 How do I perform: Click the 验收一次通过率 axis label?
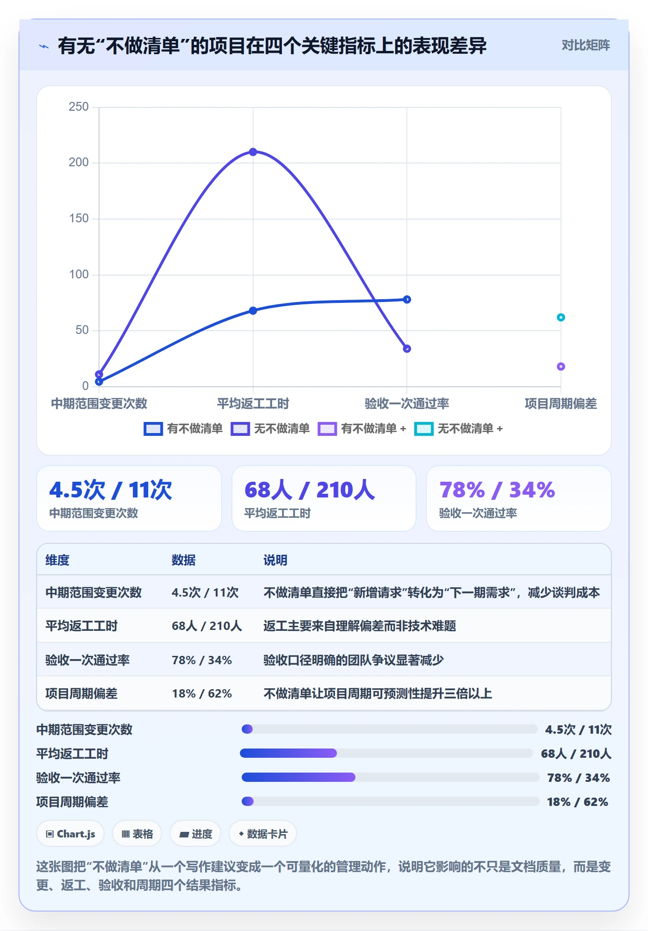407,403
